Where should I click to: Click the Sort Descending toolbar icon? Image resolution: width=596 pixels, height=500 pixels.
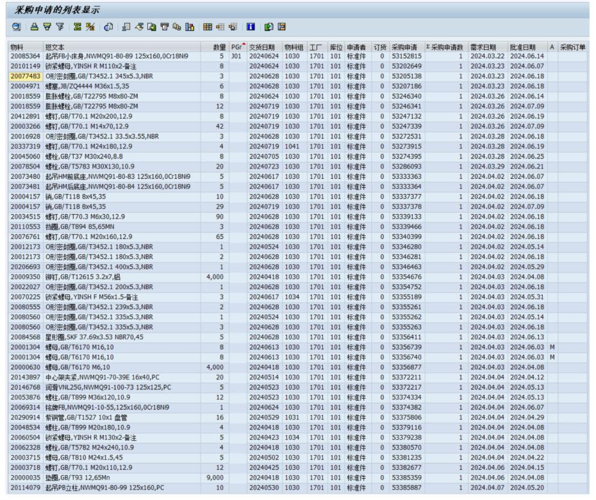[47, 28]
